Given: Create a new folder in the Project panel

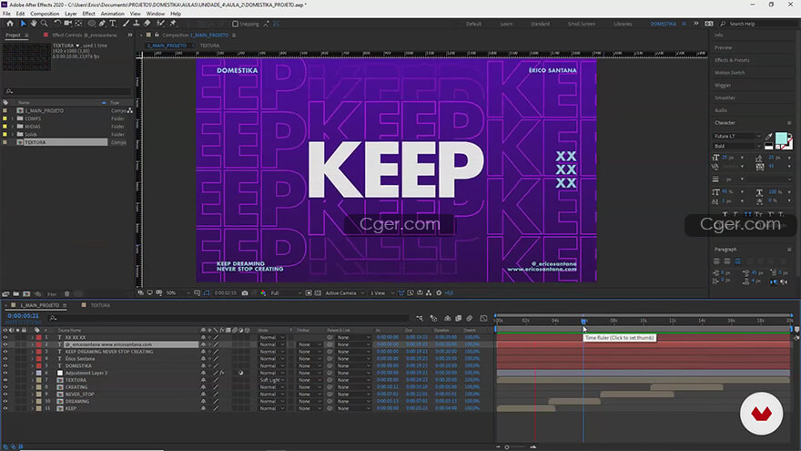Looking at the screenshot, I should coord(15,294).
